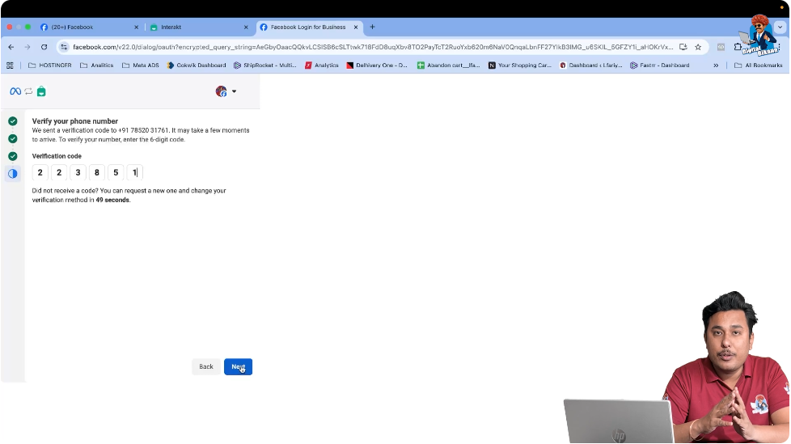Install app icon in address bar
Image resolution: width=791 pixels, height=444 pixels.
(x=683, y=47)
